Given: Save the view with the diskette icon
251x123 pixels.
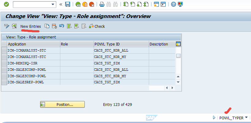Looking at the screenshot, I should point(68,4).
